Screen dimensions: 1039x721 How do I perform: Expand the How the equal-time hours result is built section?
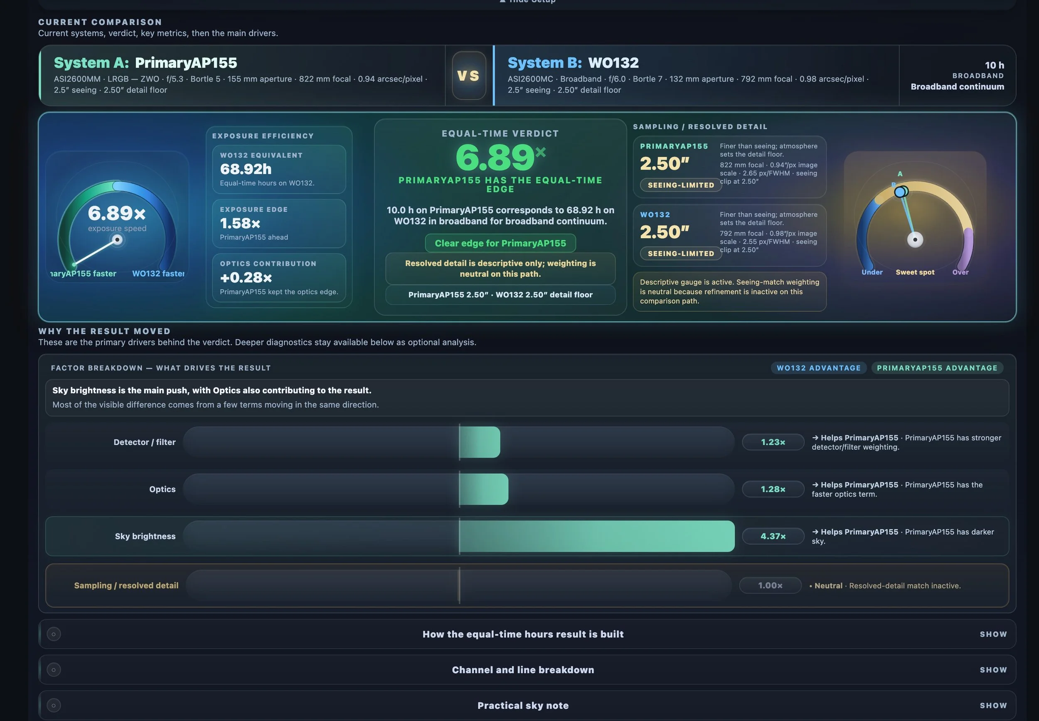pyautogui.click(x=523, y=634)
